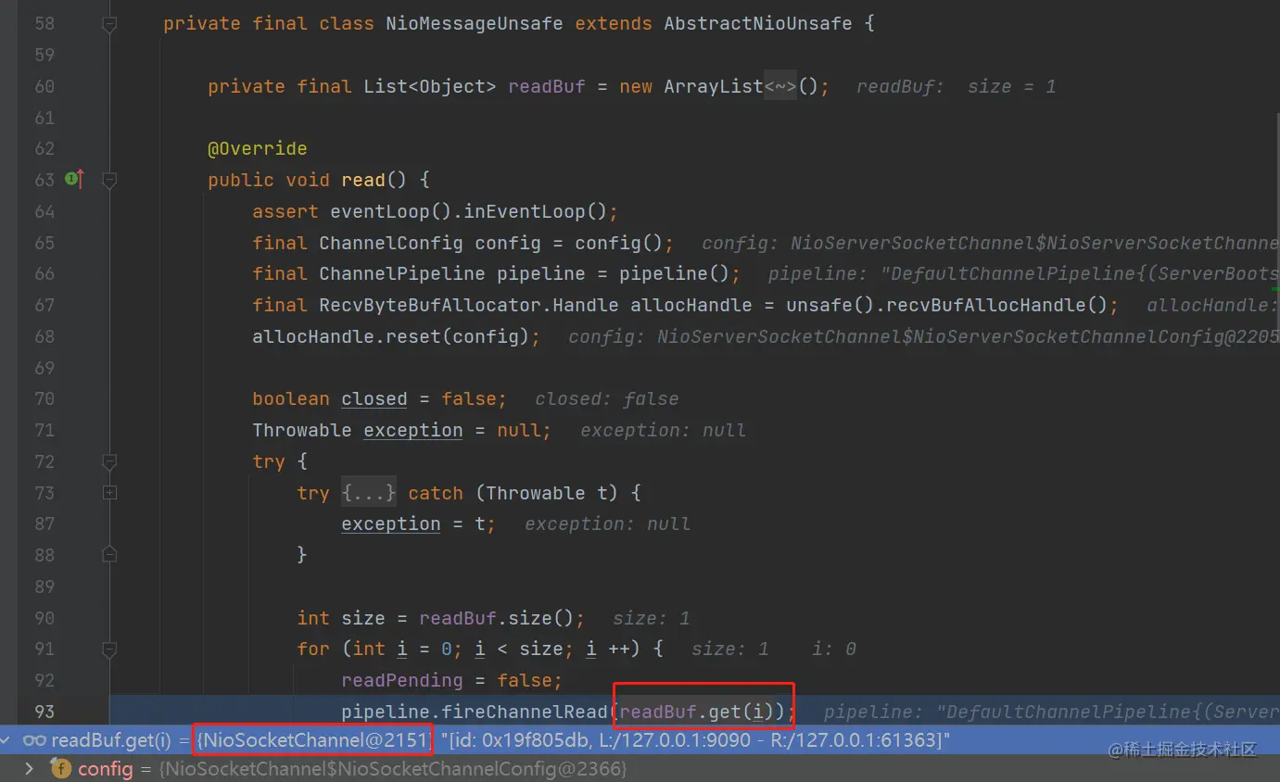The width and height of the screenshot is (1280, 782).
Task: Click inline hint 'size: 1' on line 90
Action: (x=652, y=618)
